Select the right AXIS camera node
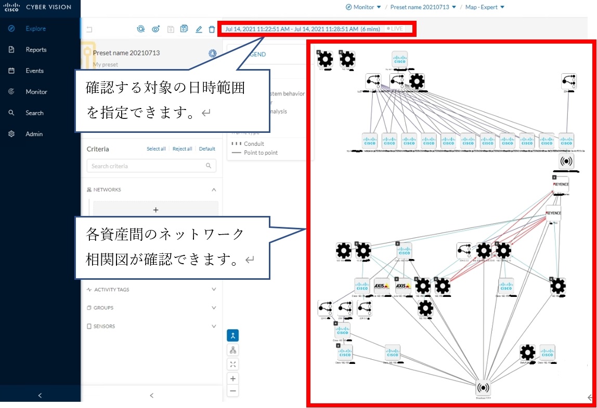Screen dimensions: 597x408 (403, 285)
